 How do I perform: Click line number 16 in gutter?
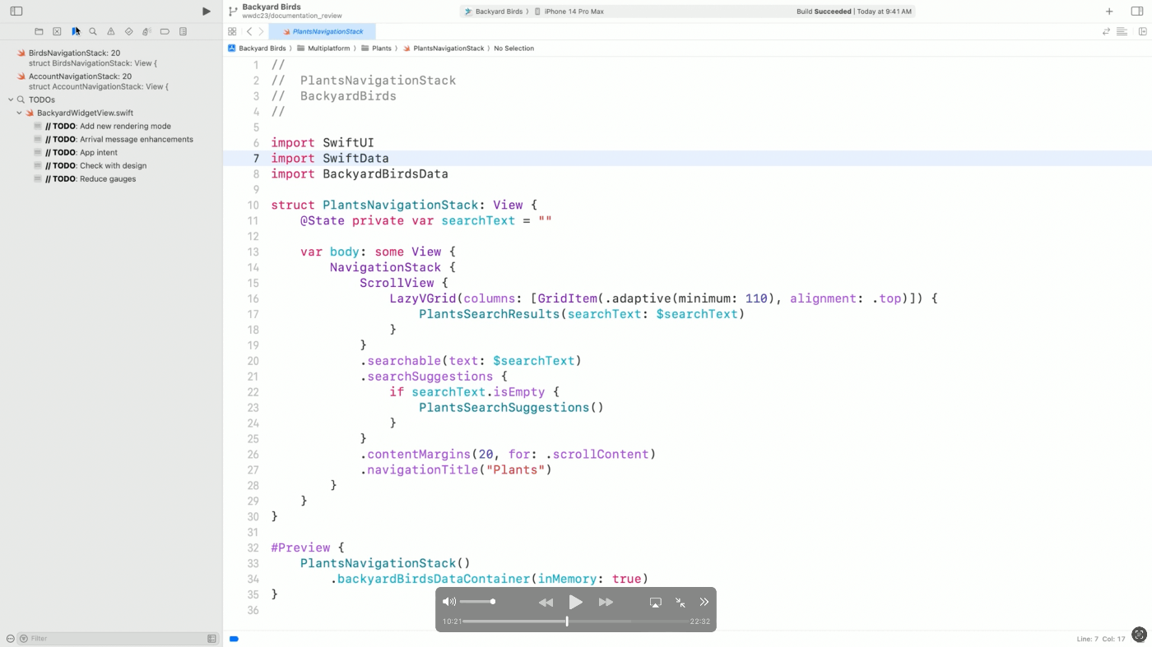[x=253, y=298]
